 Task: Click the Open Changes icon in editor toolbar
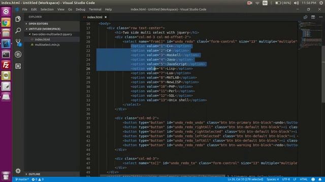point(305,17)
